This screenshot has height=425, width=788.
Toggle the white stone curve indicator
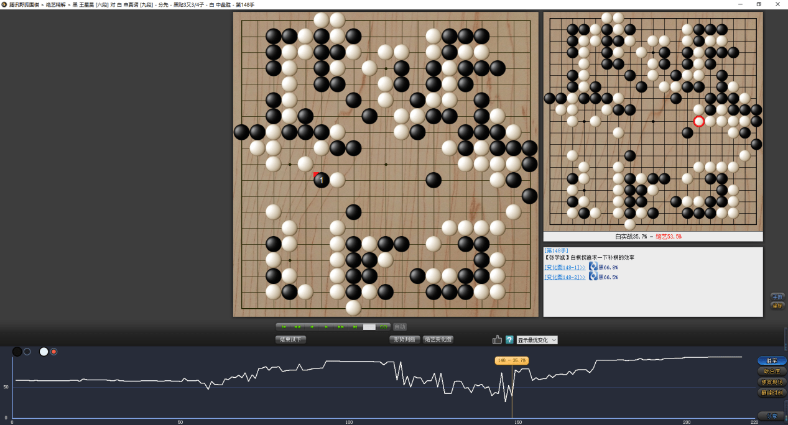coord(44,352)
